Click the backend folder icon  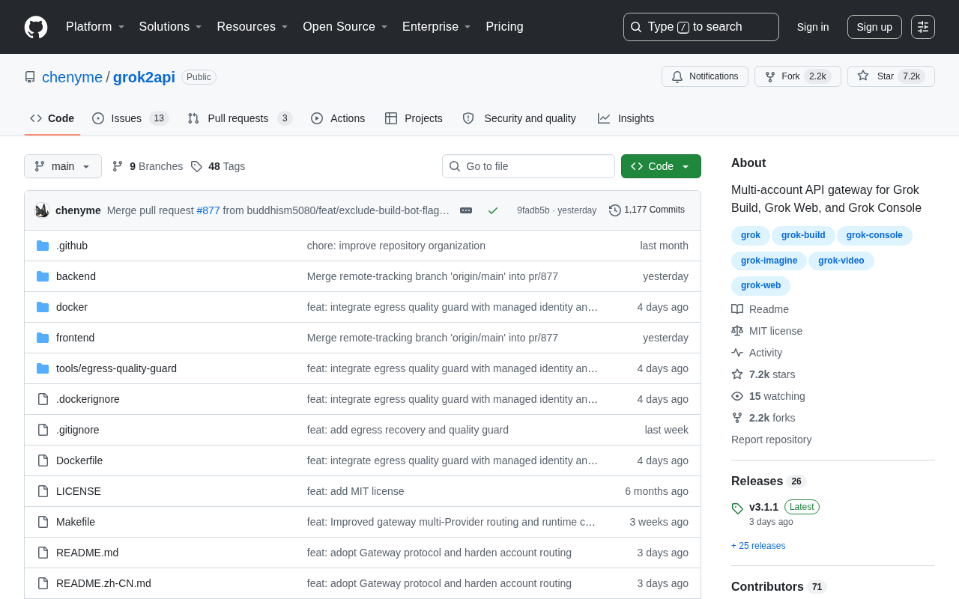(43, 276)
